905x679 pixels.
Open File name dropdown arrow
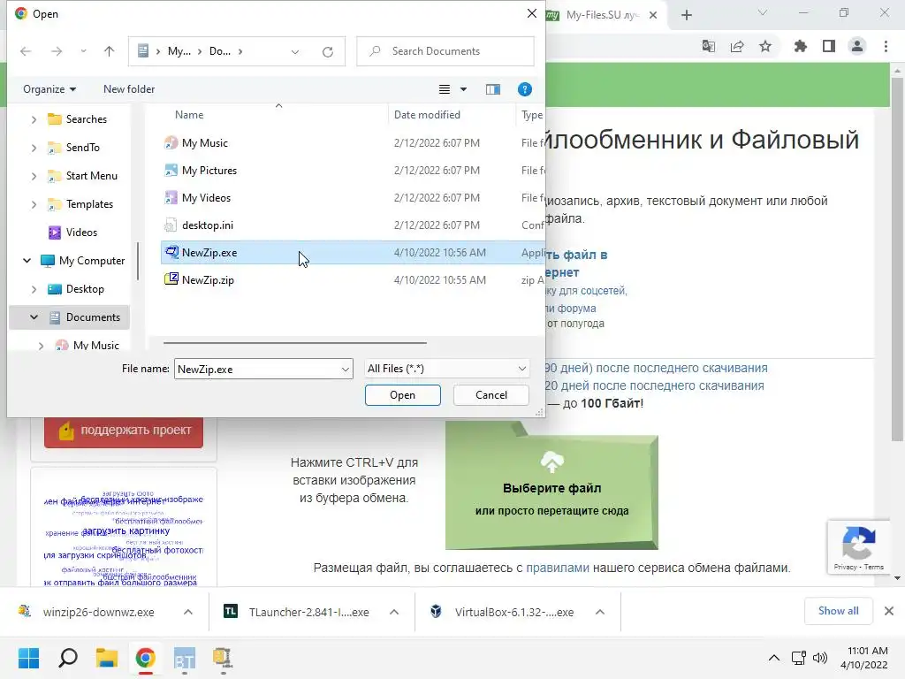point(346,369)
